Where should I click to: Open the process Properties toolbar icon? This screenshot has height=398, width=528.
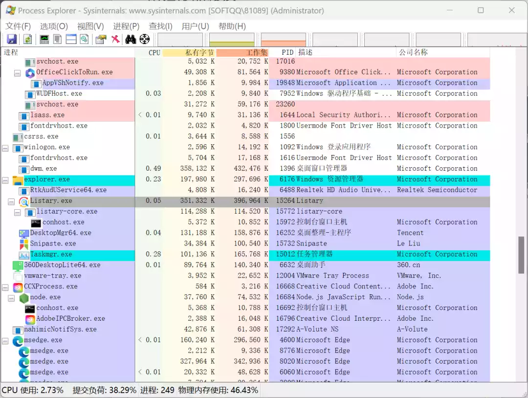101,40
